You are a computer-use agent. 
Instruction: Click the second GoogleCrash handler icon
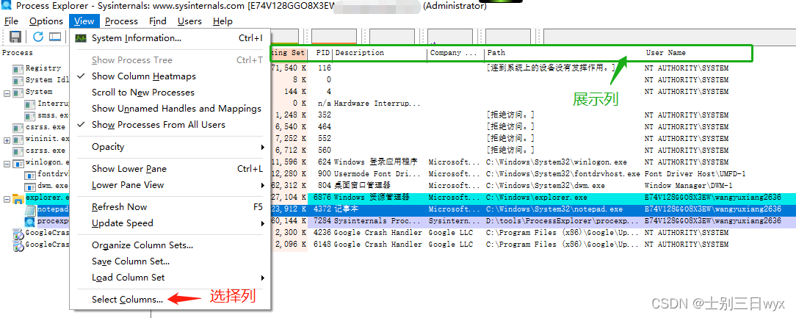pyautogui.click(x=18, y=245)
